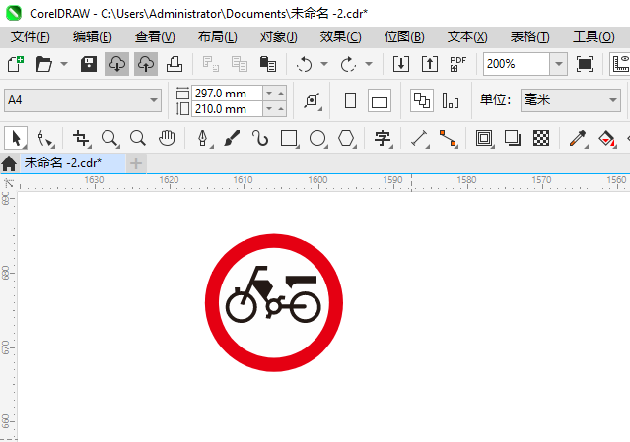Select the Interactive Fill bucket tool
Screen dimensions: 630x442
606,139
